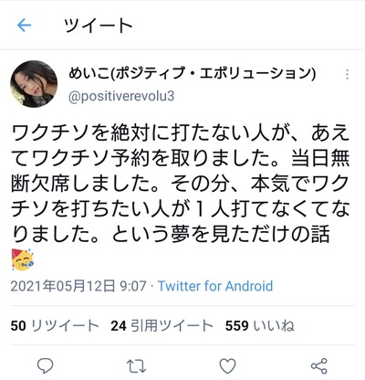
Task: Open the display name めいこ(ポジティブ・エボリューション)
Action: [193, 73]
